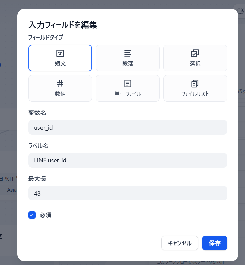This screenshot has width=245, height=265.
Task: Uncheck the 必須 checkbox
Action: [x=32, y=215]
